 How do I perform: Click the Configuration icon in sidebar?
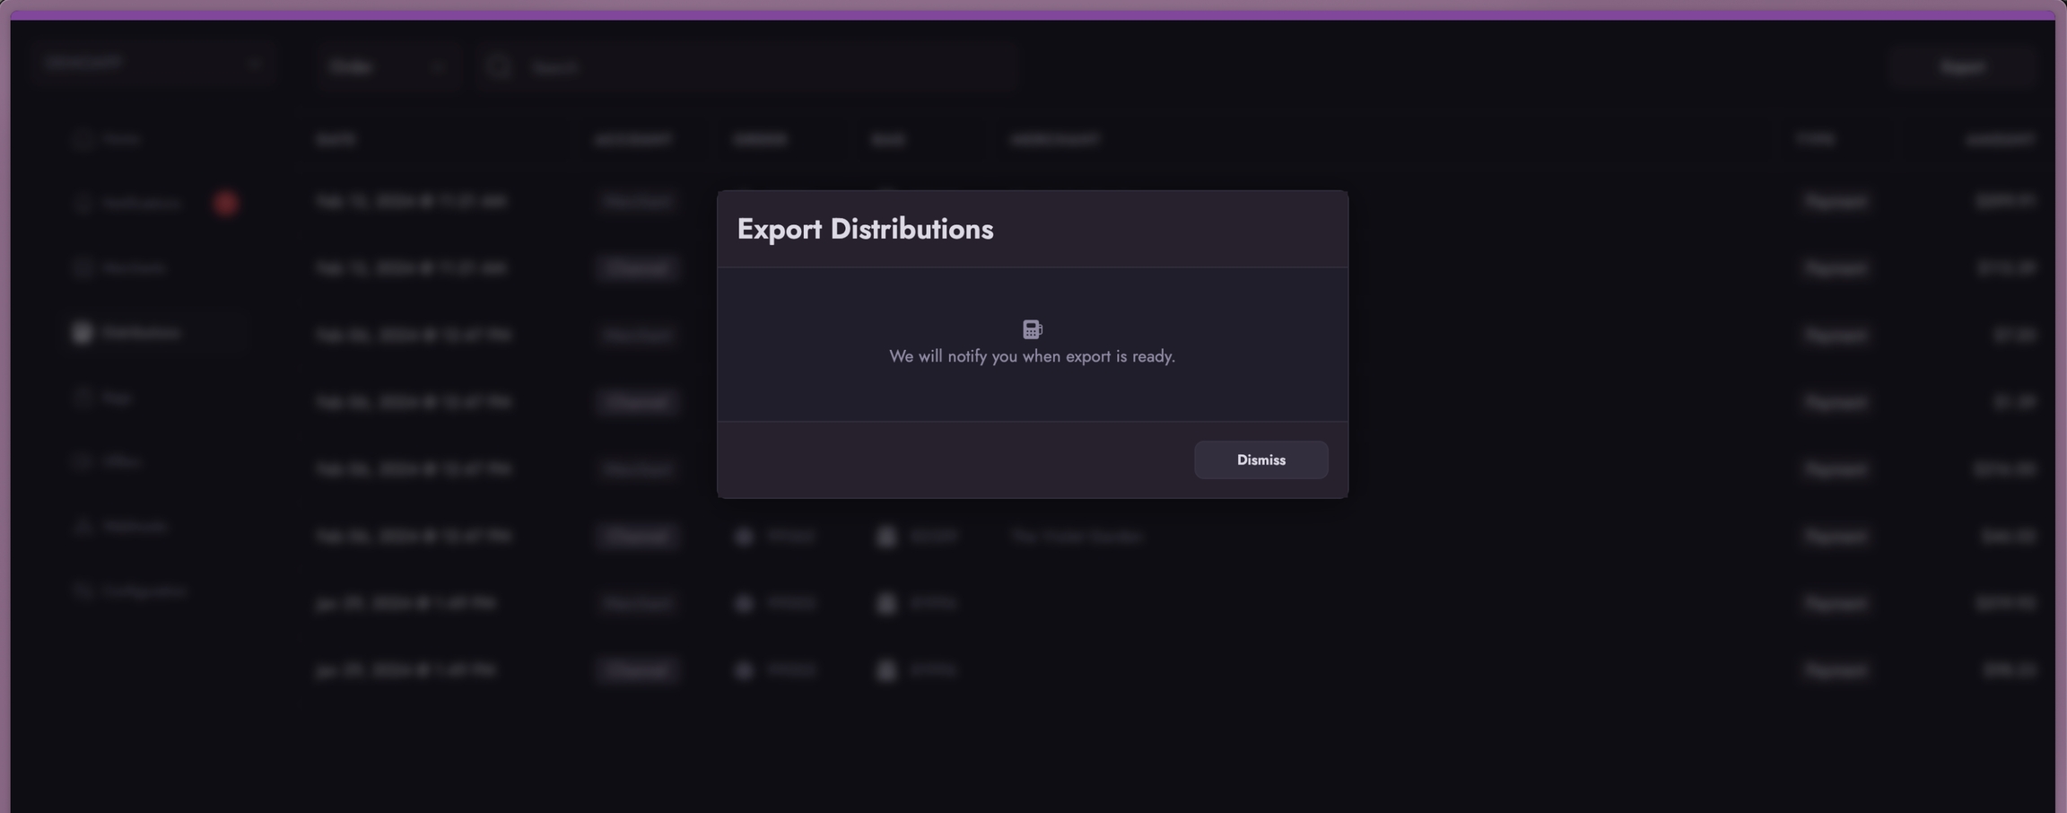pos(83,591)
